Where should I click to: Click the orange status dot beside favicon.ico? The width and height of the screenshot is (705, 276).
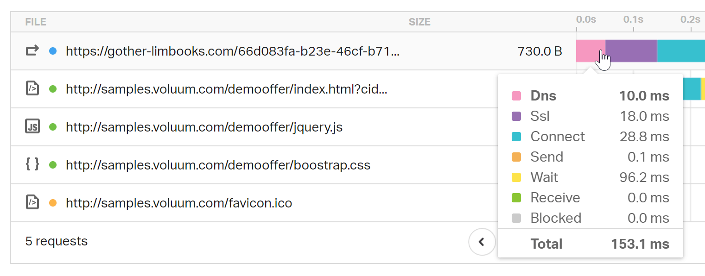click(x=53, y=203)
